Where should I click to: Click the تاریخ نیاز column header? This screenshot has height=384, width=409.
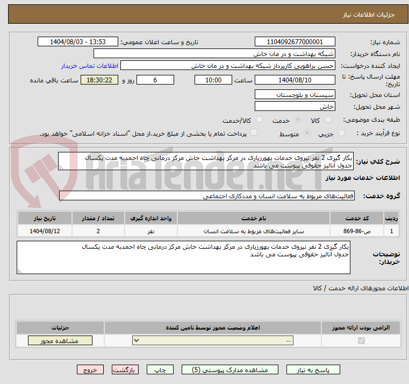point(45,218)
